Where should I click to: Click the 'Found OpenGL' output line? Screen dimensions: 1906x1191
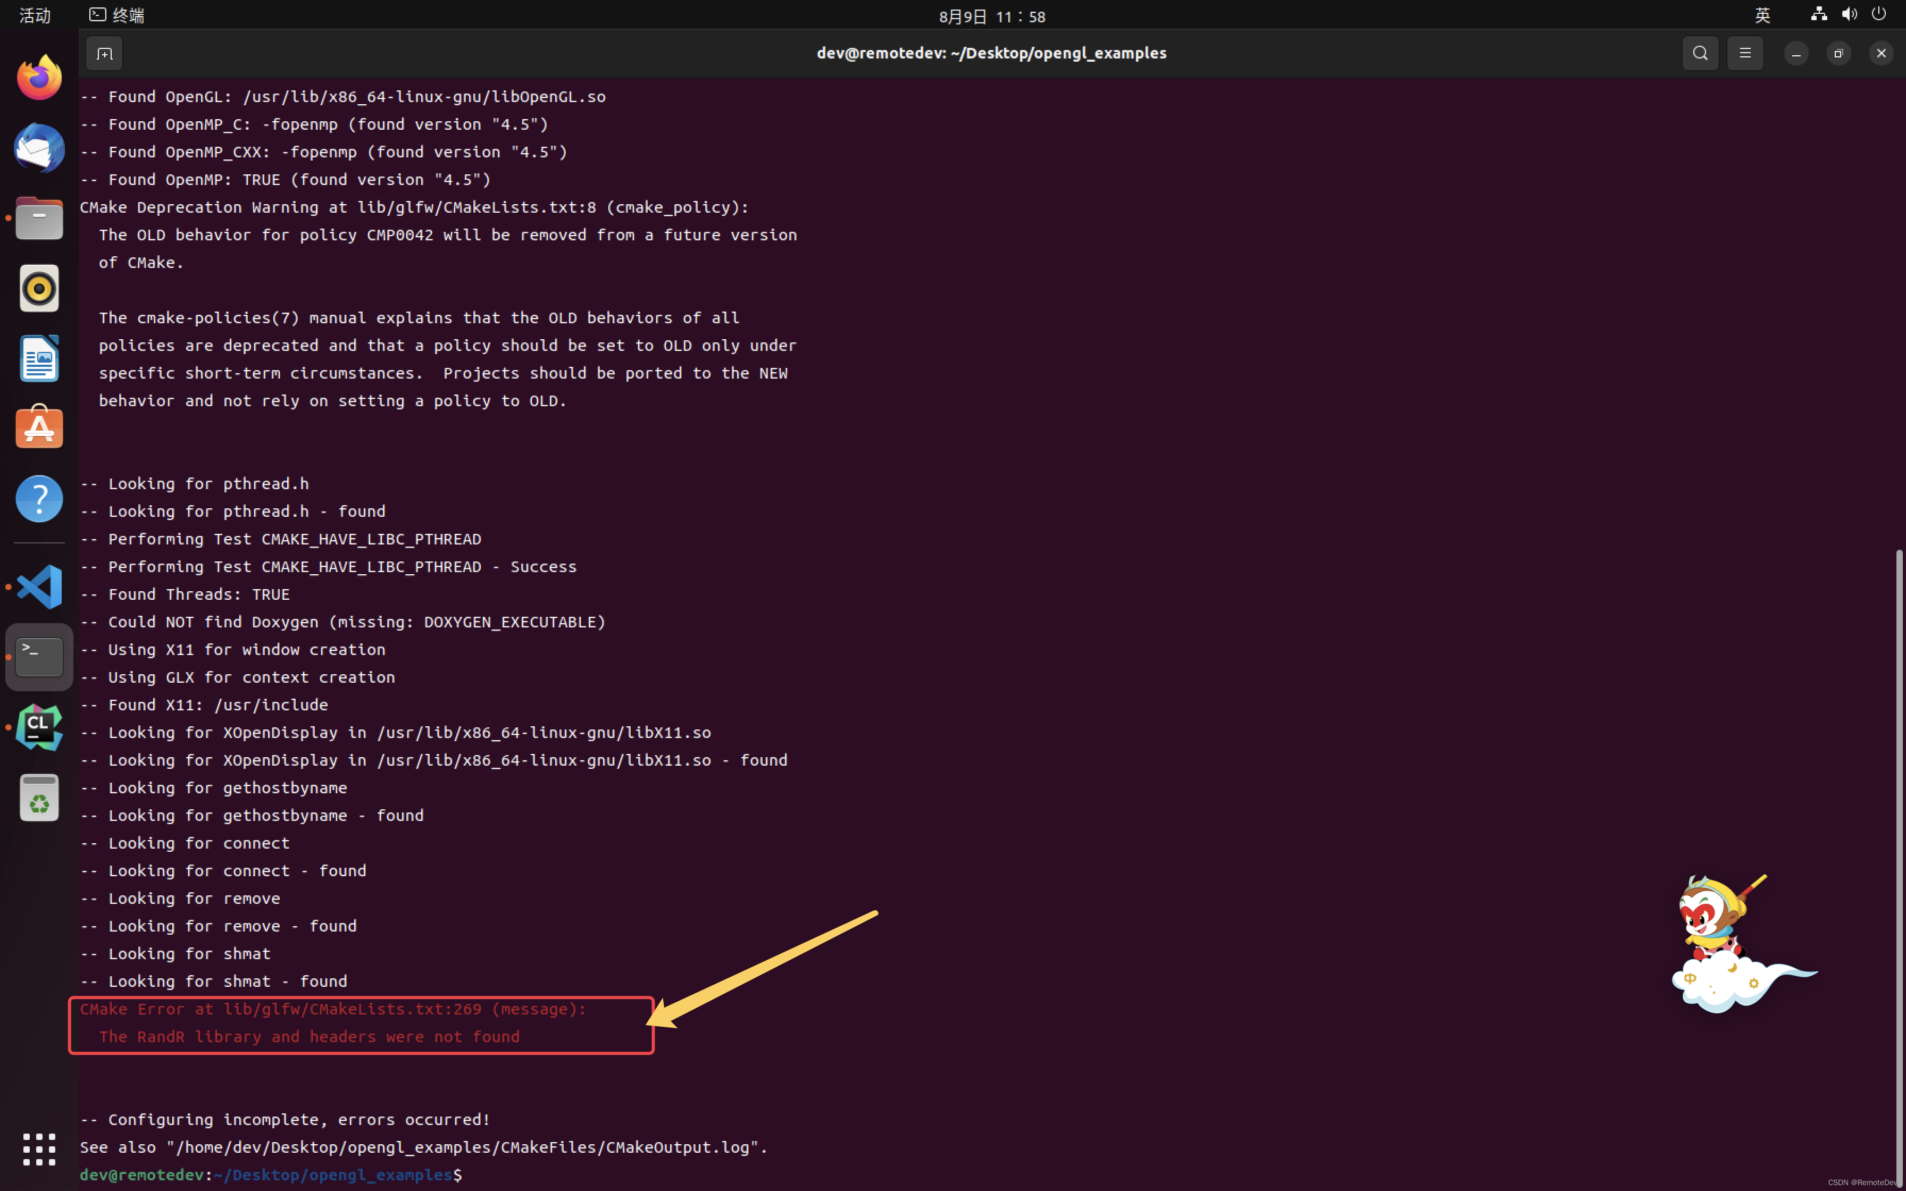pyautogui.click(x=342, y=96)
